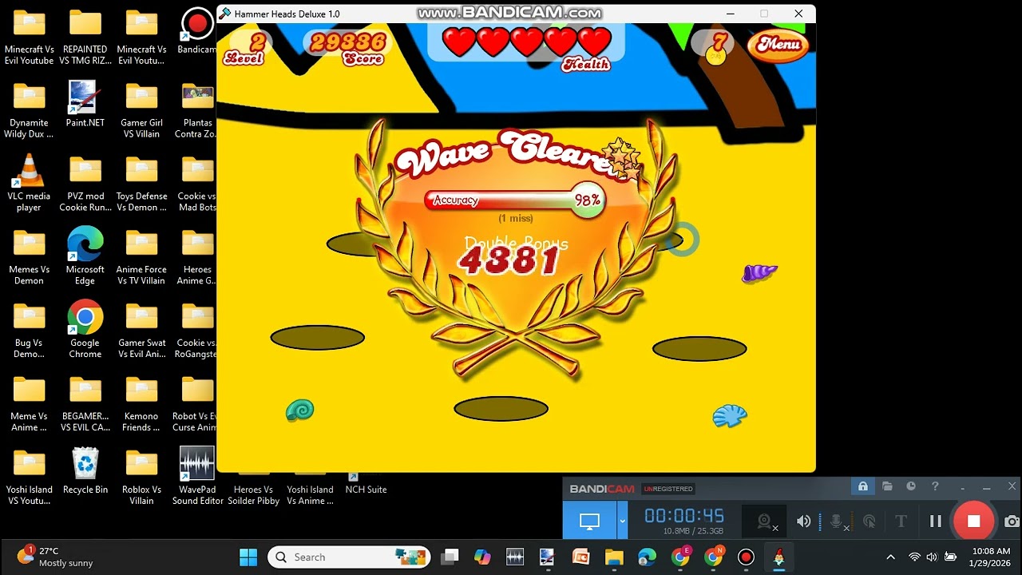1022x575 pixels.
Task: Select the Heroes Vs Soilder Pibby folder
Action: [253, 489]
